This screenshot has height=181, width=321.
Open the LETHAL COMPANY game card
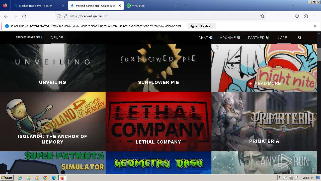pyautogui.click(x=158, y=121)
